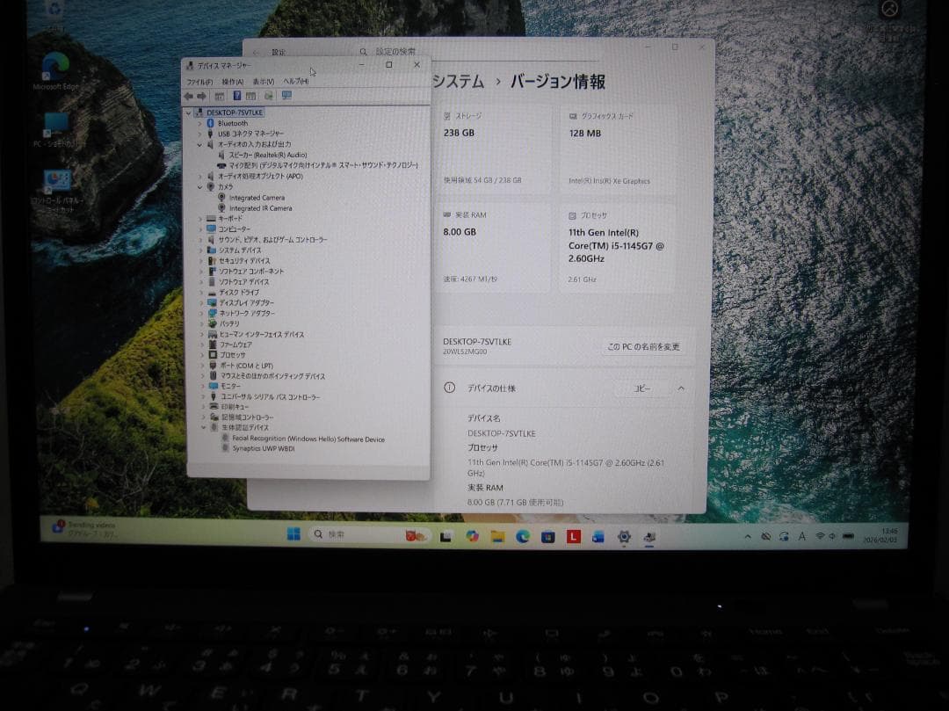Image resolution: width=949 pixels, height=711 pixels.
Task: Open Settings gear icon on the taskbar
Action: pyautogui.click(x=624, y=536)
